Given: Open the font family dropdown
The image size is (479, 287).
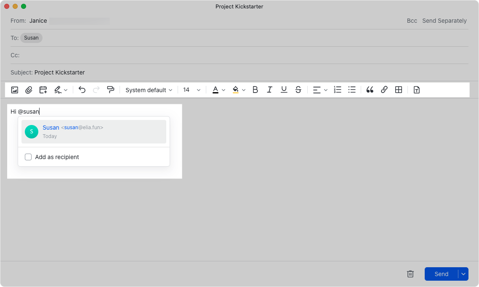Looking at the screenshot, I should coord(148,90).
